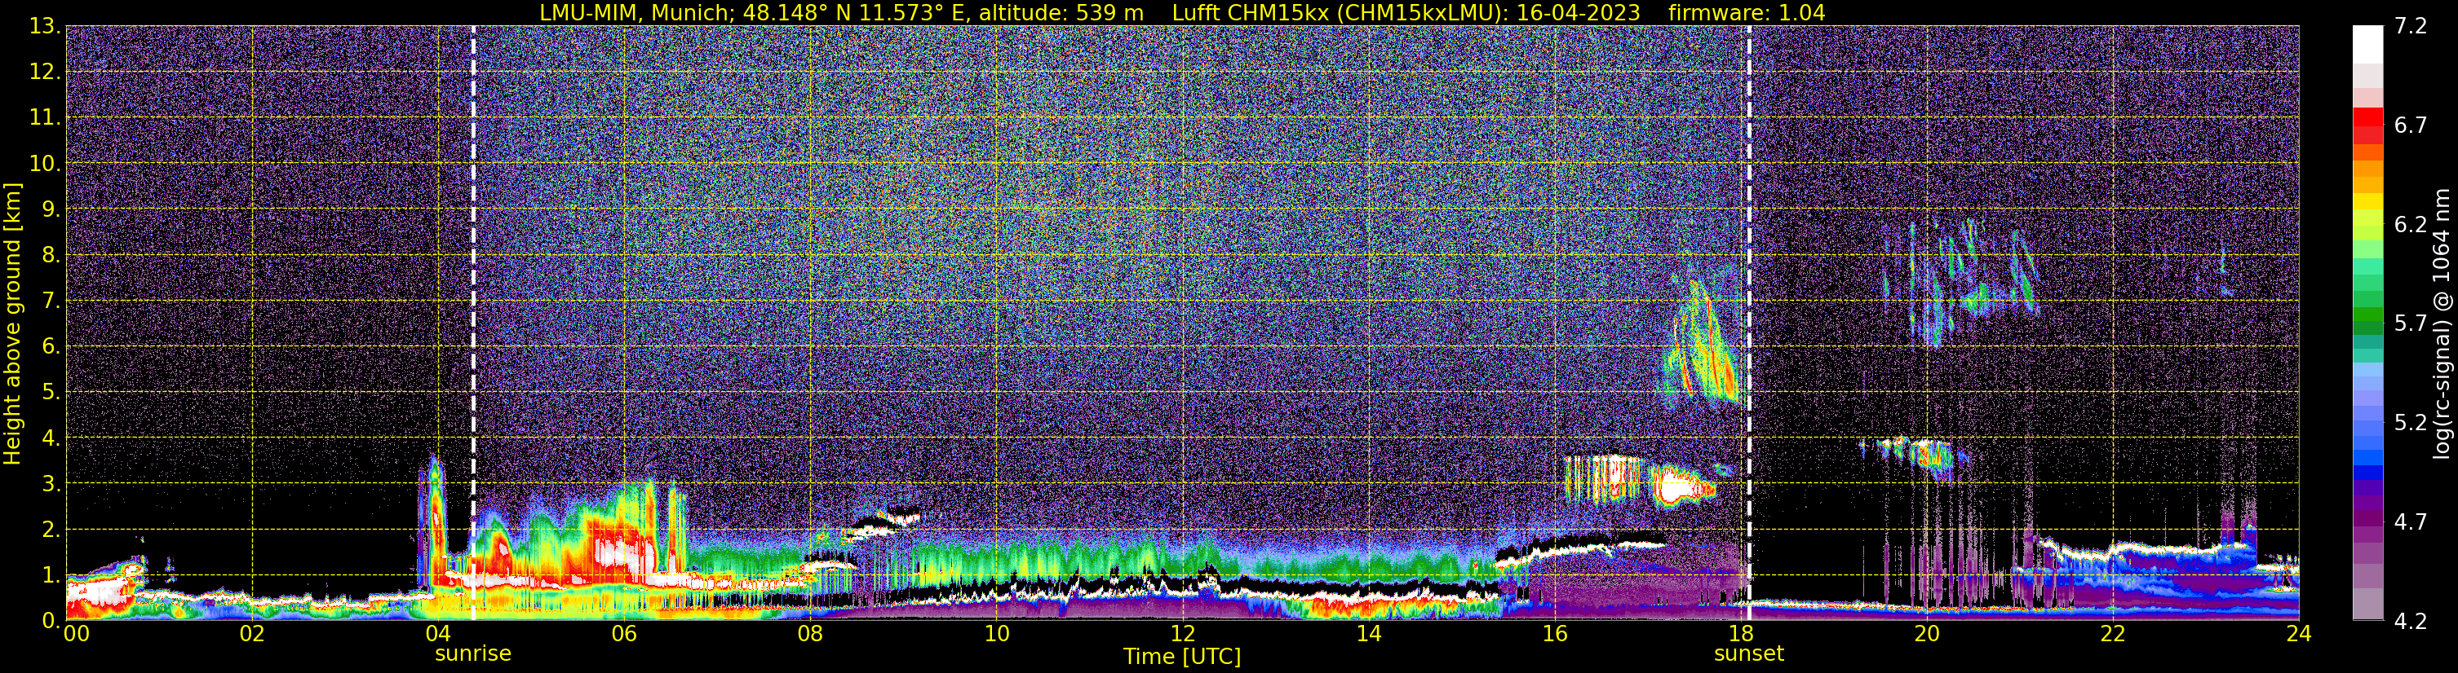Click the time axis tick '12'
This screenshot has height=673, width=2458.
point(1182,634)
